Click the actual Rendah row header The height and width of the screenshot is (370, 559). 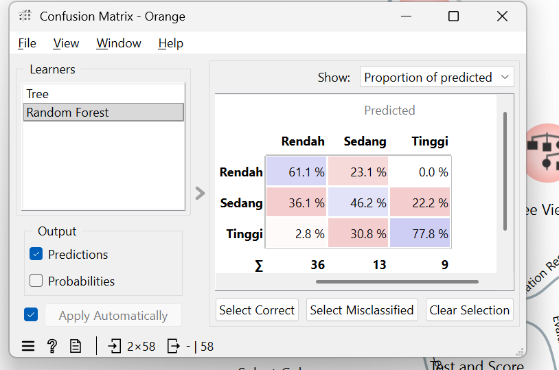coord(241,172)
